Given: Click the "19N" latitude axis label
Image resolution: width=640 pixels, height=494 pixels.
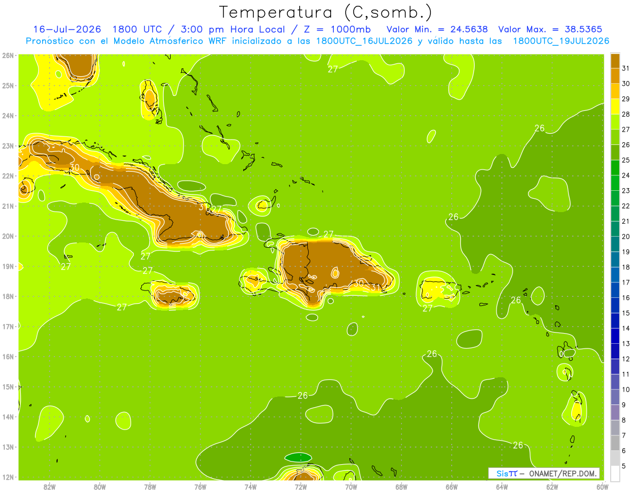Looking at the screenshot, I should [x=7, y=266].
